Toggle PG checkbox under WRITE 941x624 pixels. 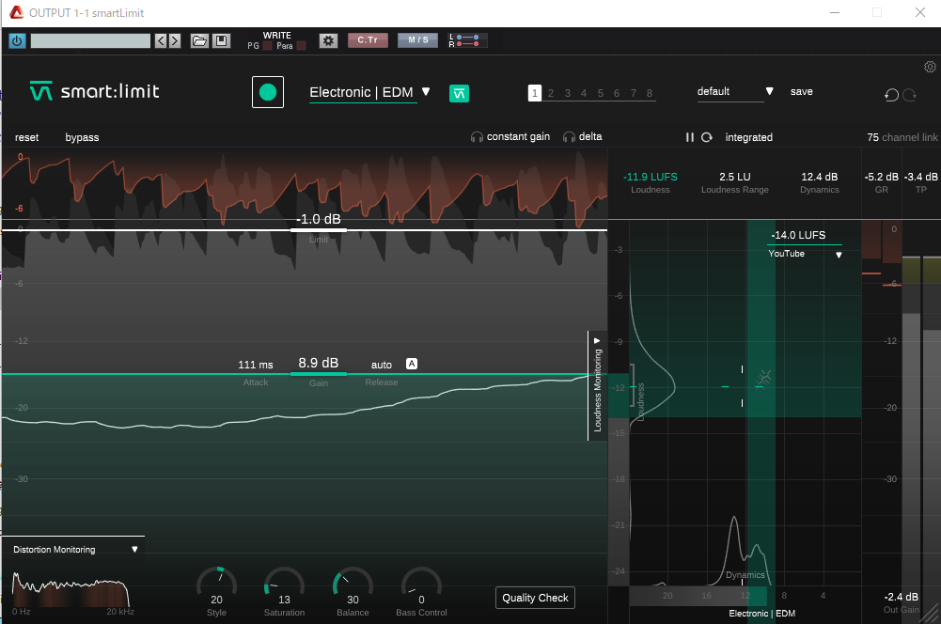click(268, 46)
